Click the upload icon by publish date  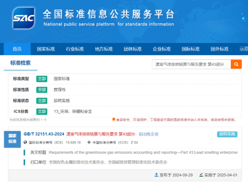point(157,175)
